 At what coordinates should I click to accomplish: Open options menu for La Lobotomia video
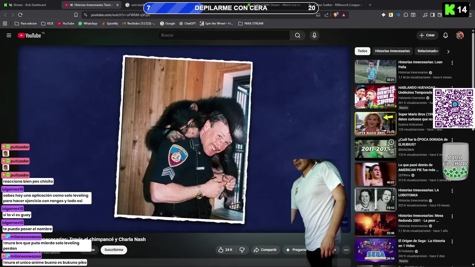click(x=452, y=191)
